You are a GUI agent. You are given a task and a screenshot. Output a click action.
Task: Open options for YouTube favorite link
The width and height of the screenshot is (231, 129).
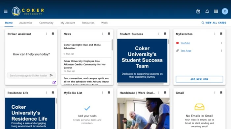pos(221,43)
